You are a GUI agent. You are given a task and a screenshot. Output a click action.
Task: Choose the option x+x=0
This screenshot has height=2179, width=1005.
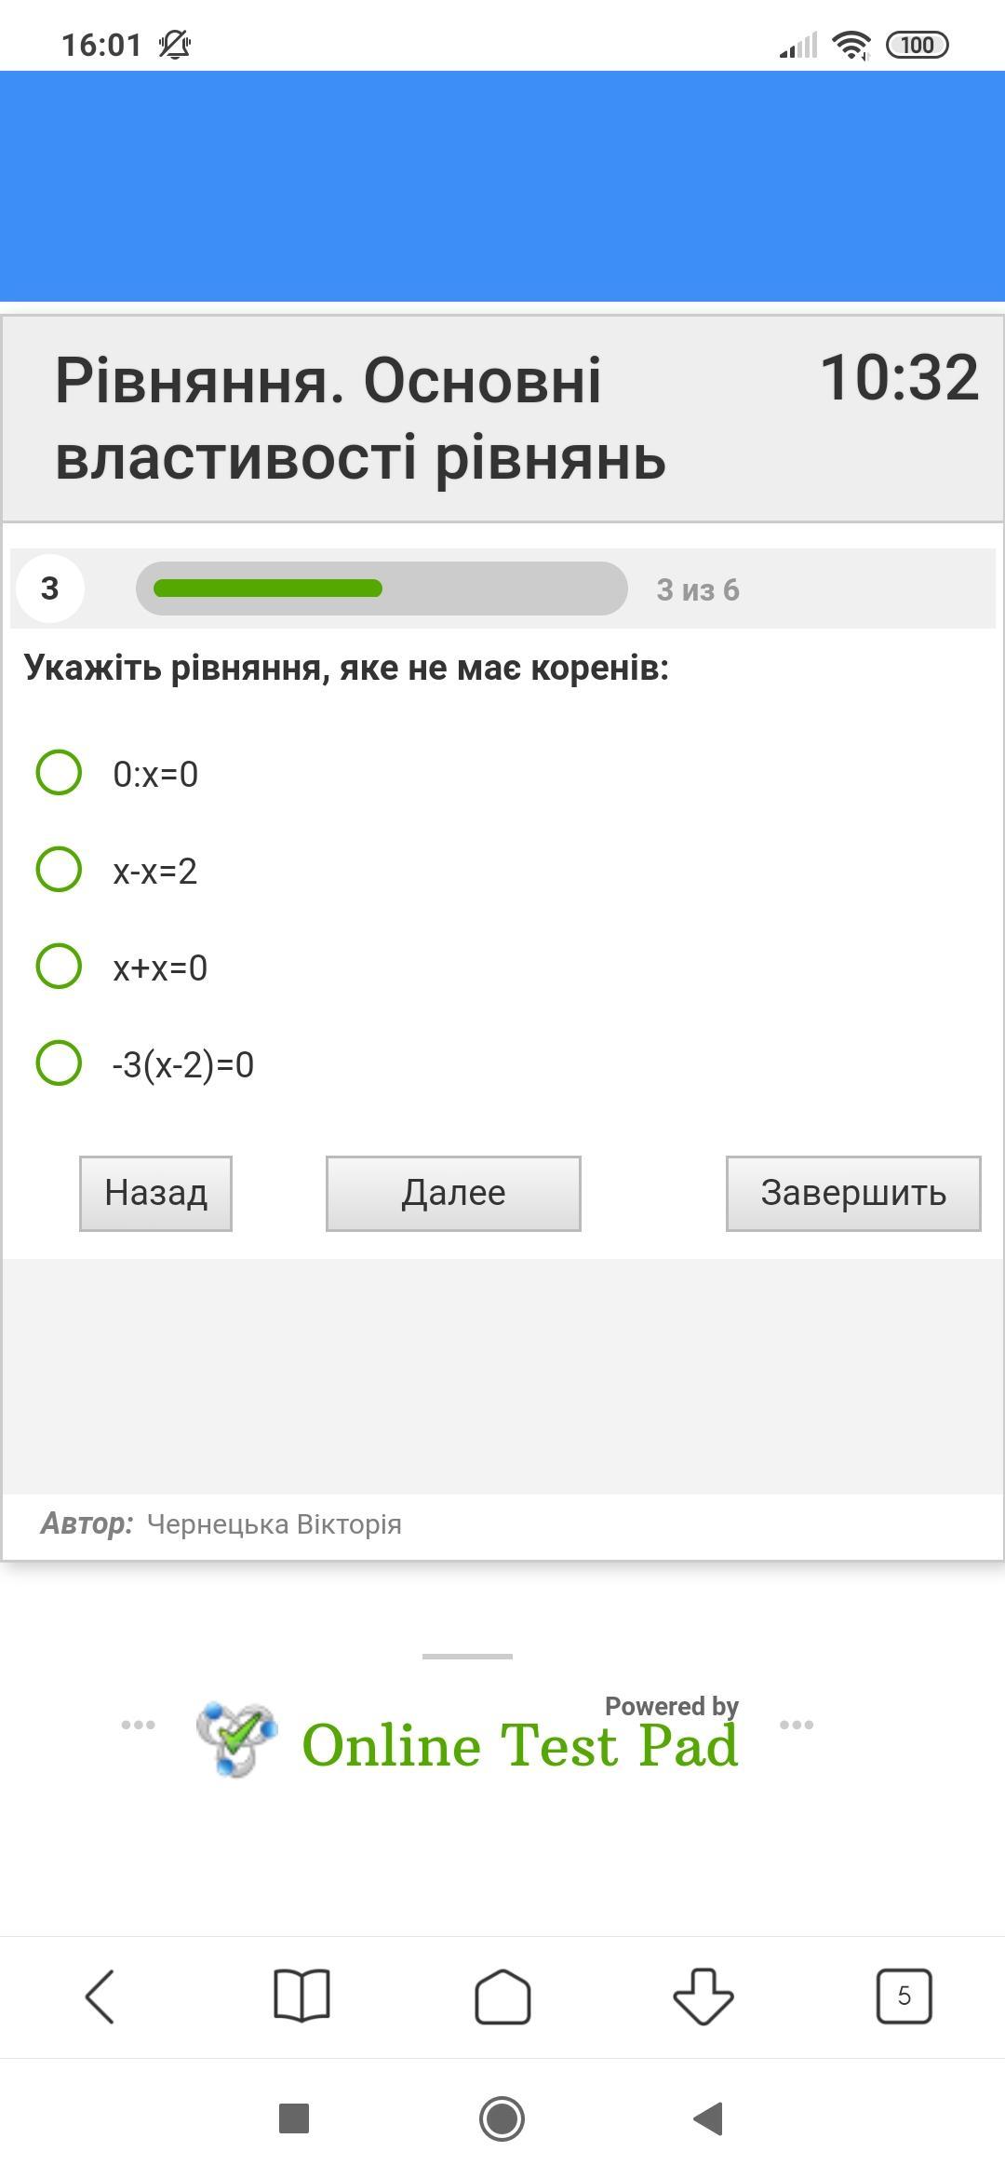click(59, 966)
